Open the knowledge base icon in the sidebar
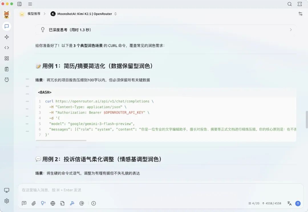308x212 pixels. (7, 69)
